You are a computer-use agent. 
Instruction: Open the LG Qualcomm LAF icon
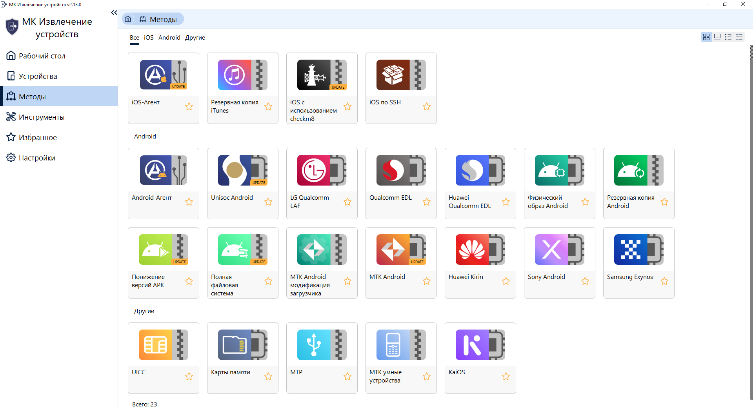click(322, 170)
